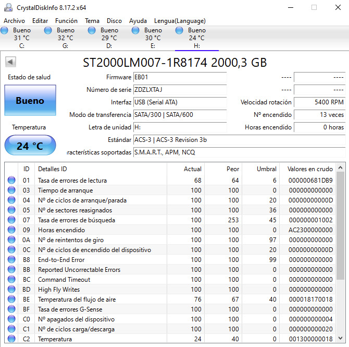Click status orb for 05 sectores reasignados
349x347 pixels.
pyautogui.click(x=11, y=210)
